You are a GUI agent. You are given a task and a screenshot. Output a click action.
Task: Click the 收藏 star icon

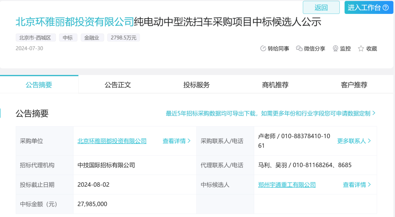[x=361, y=49]
